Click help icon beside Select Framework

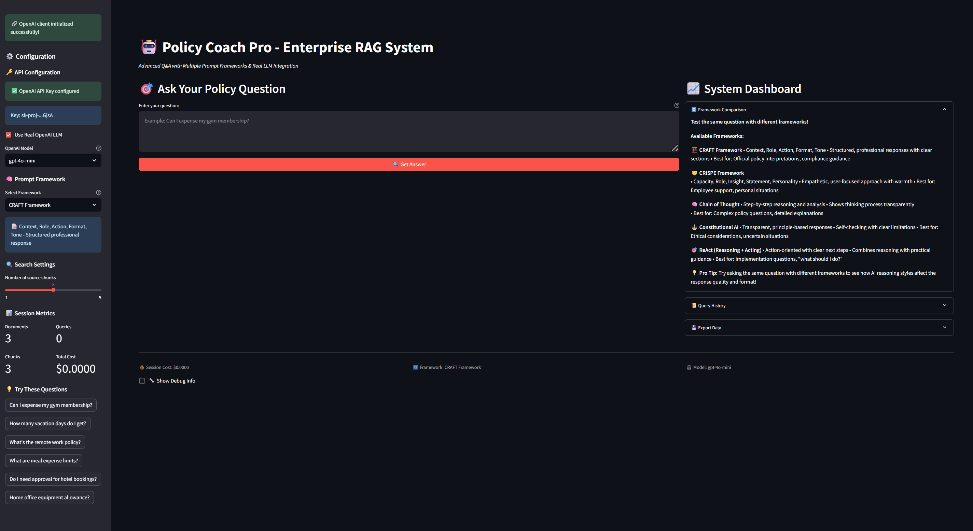pos(99,192)
